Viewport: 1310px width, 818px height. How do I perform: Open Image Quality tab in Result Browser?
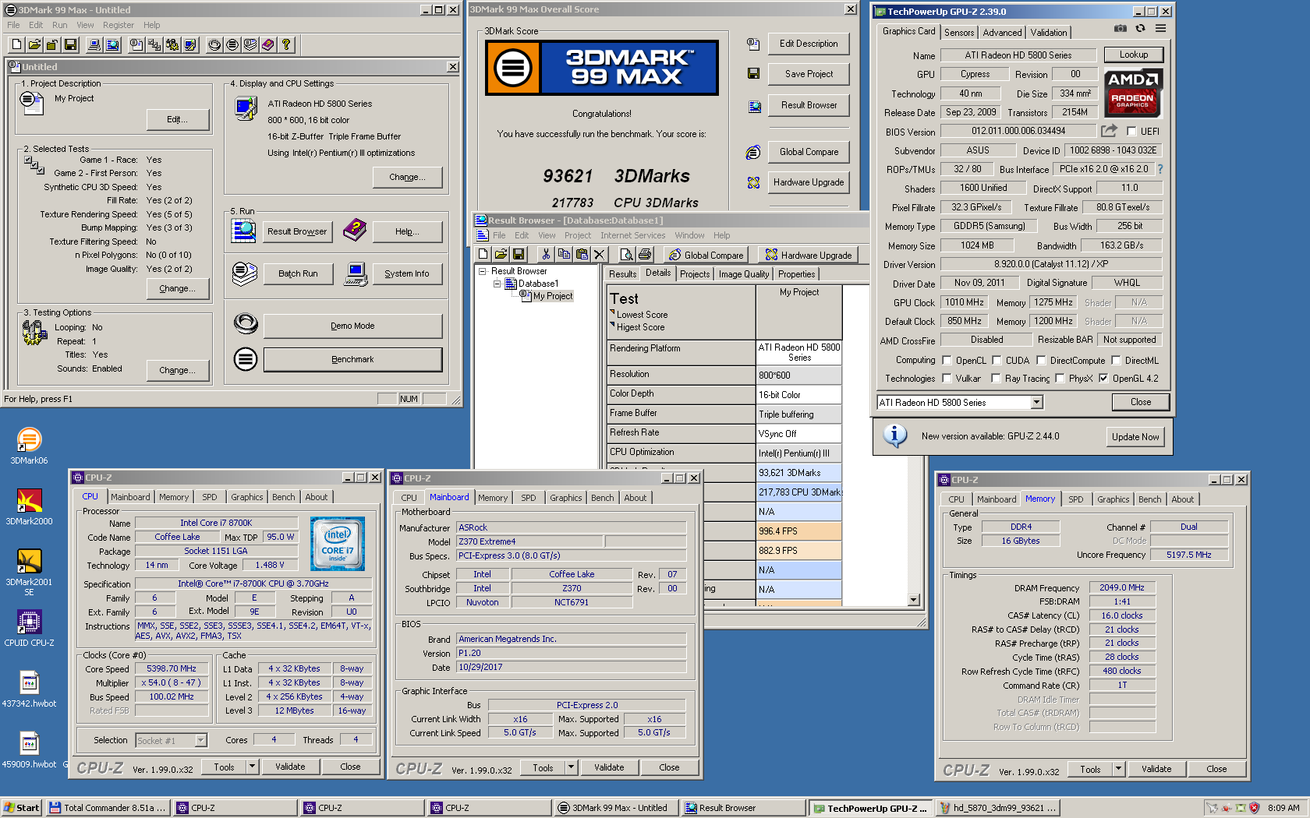point(743,274)
